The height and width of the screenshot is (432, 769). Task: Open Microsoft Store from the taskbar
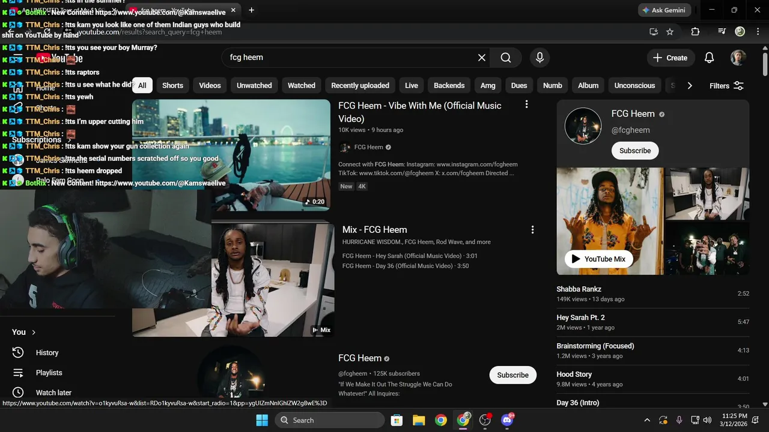pos(397,420)
